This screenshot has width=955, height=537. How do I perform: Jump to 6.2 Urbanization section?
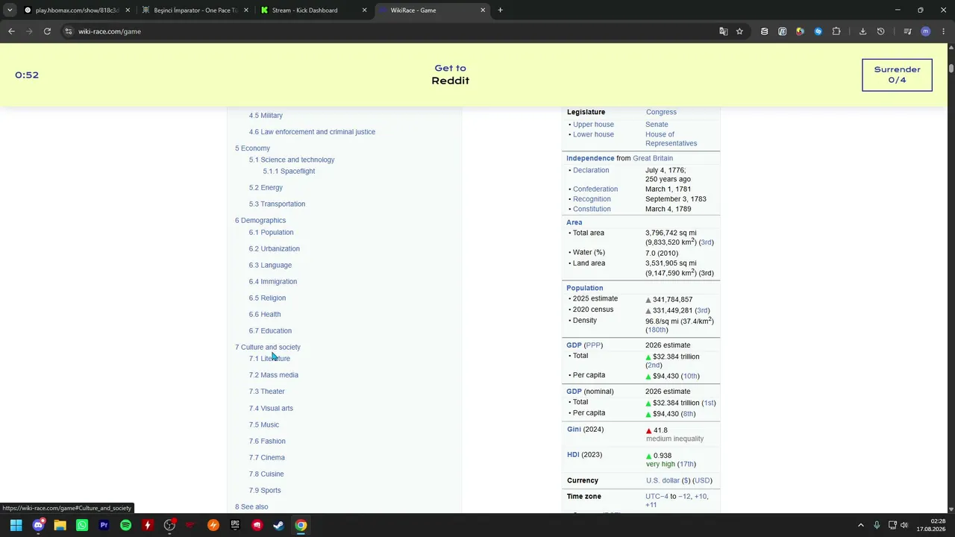tap(275, 249)
